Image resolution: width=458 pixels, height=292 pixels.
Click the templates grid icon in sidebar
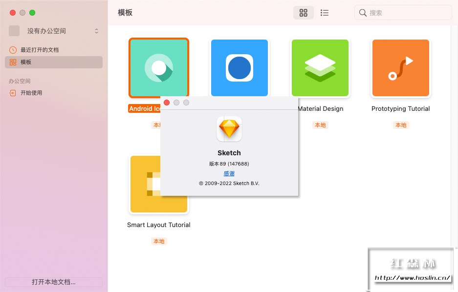tap(13, 62)
